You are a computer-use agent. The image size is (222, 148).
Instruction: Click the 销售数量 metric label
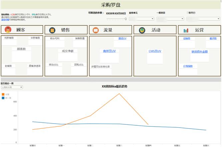(x=80, y=38)
